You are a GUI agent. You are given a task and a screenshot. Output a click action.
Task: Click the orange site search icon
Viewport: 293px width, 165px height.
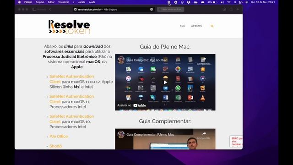click(x=212, y=26)
